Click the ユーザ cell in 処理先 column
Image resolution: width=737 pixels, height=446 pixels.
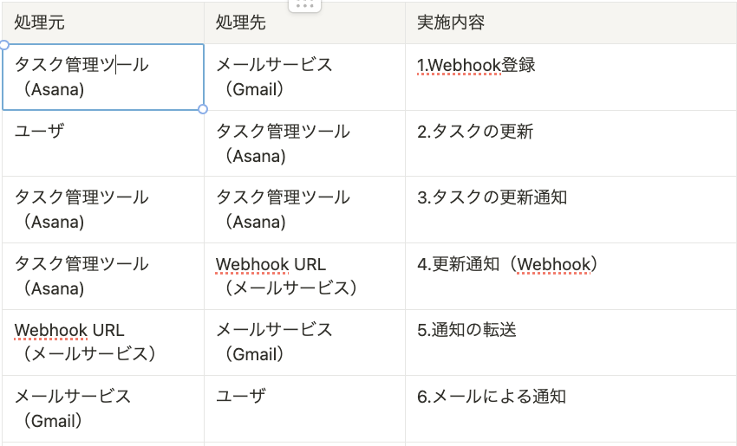tap(304, 409)
